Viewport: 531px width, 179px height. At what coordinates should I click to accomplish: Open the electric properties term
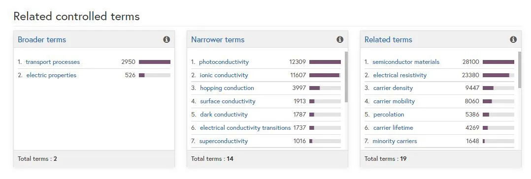pyautogui.click(x=51, y=75)
